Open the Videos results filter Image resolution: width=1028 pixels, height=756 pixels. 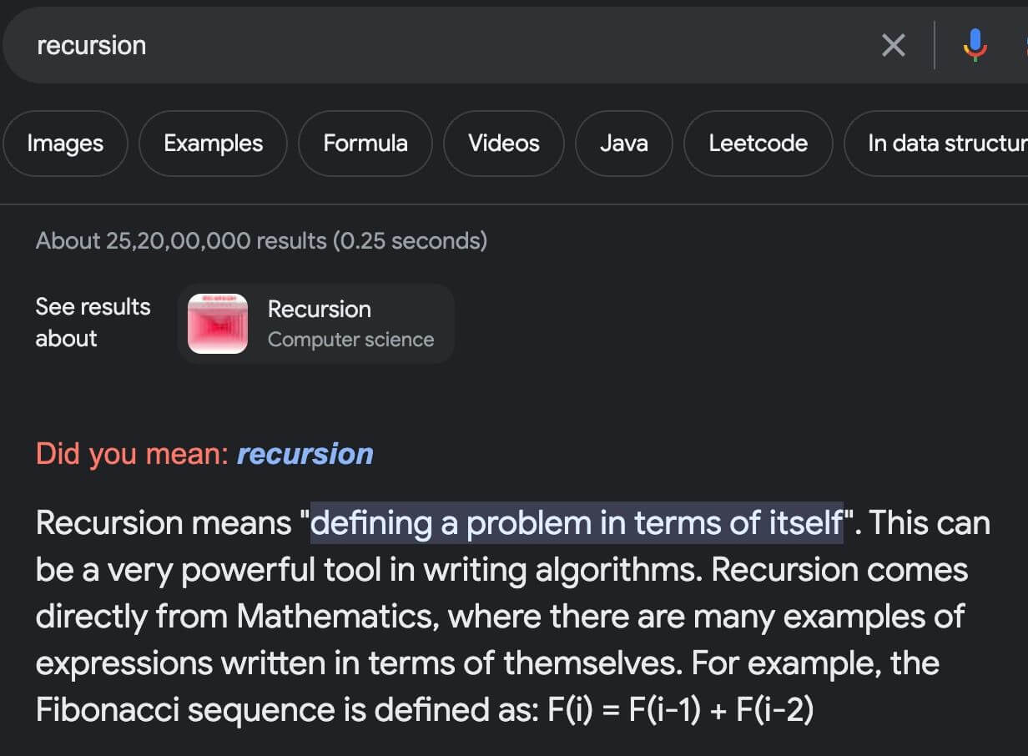click(504, 144)
